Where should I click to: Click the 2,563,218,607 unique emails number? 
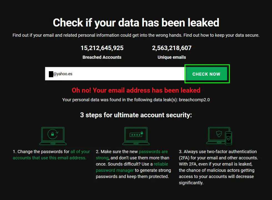[x=172, y=48]
